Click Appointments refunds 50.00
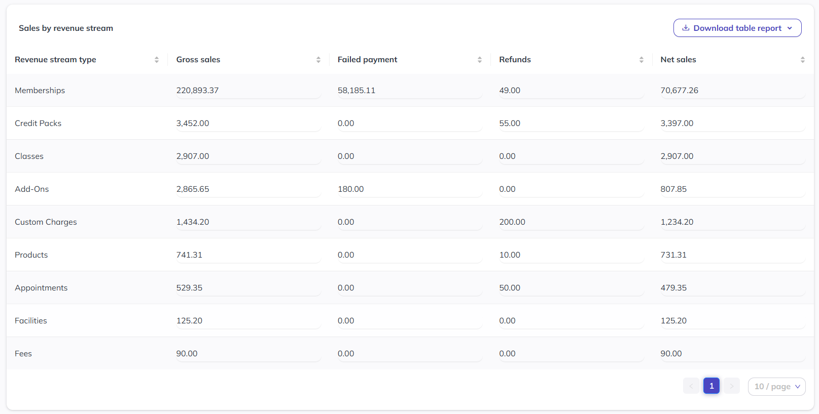819x414 pixels. pos(510,287)
